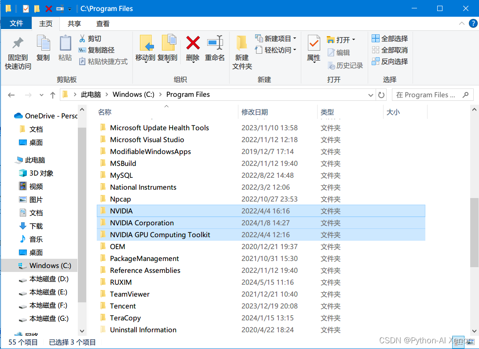Expand chevron after Windows (C:) in breadcrumb
Viewport: 479px width, 349px height.
click(161, 95)
